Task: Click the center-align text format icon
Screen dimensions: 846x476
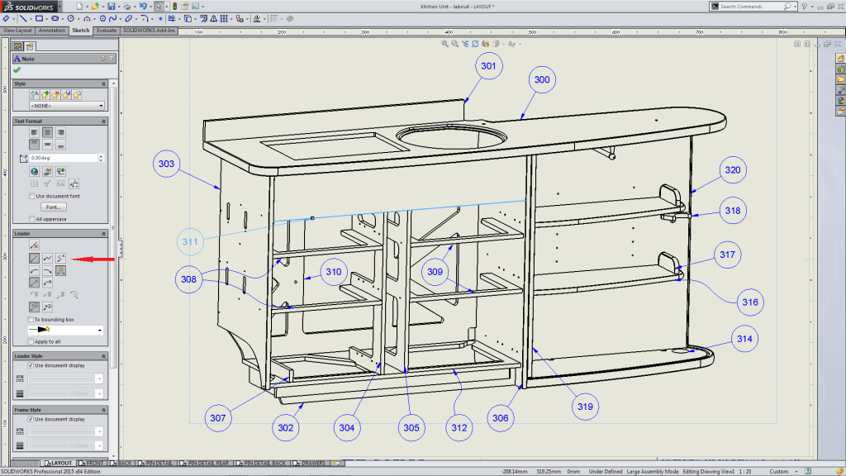Action: click(x=48, y=132)
